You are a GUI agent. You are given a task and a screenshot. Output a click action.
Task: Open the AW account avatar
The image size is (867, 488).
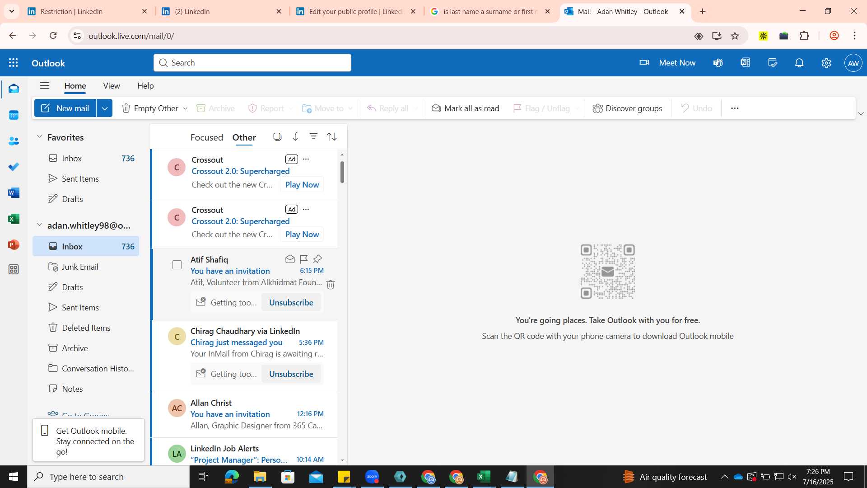(x=853, y=63)
